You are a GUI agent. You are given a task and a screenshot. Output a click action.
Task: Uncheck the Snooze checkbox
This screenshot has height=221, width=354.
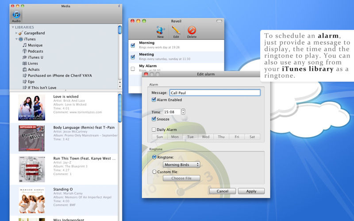(x=154, y=119)
